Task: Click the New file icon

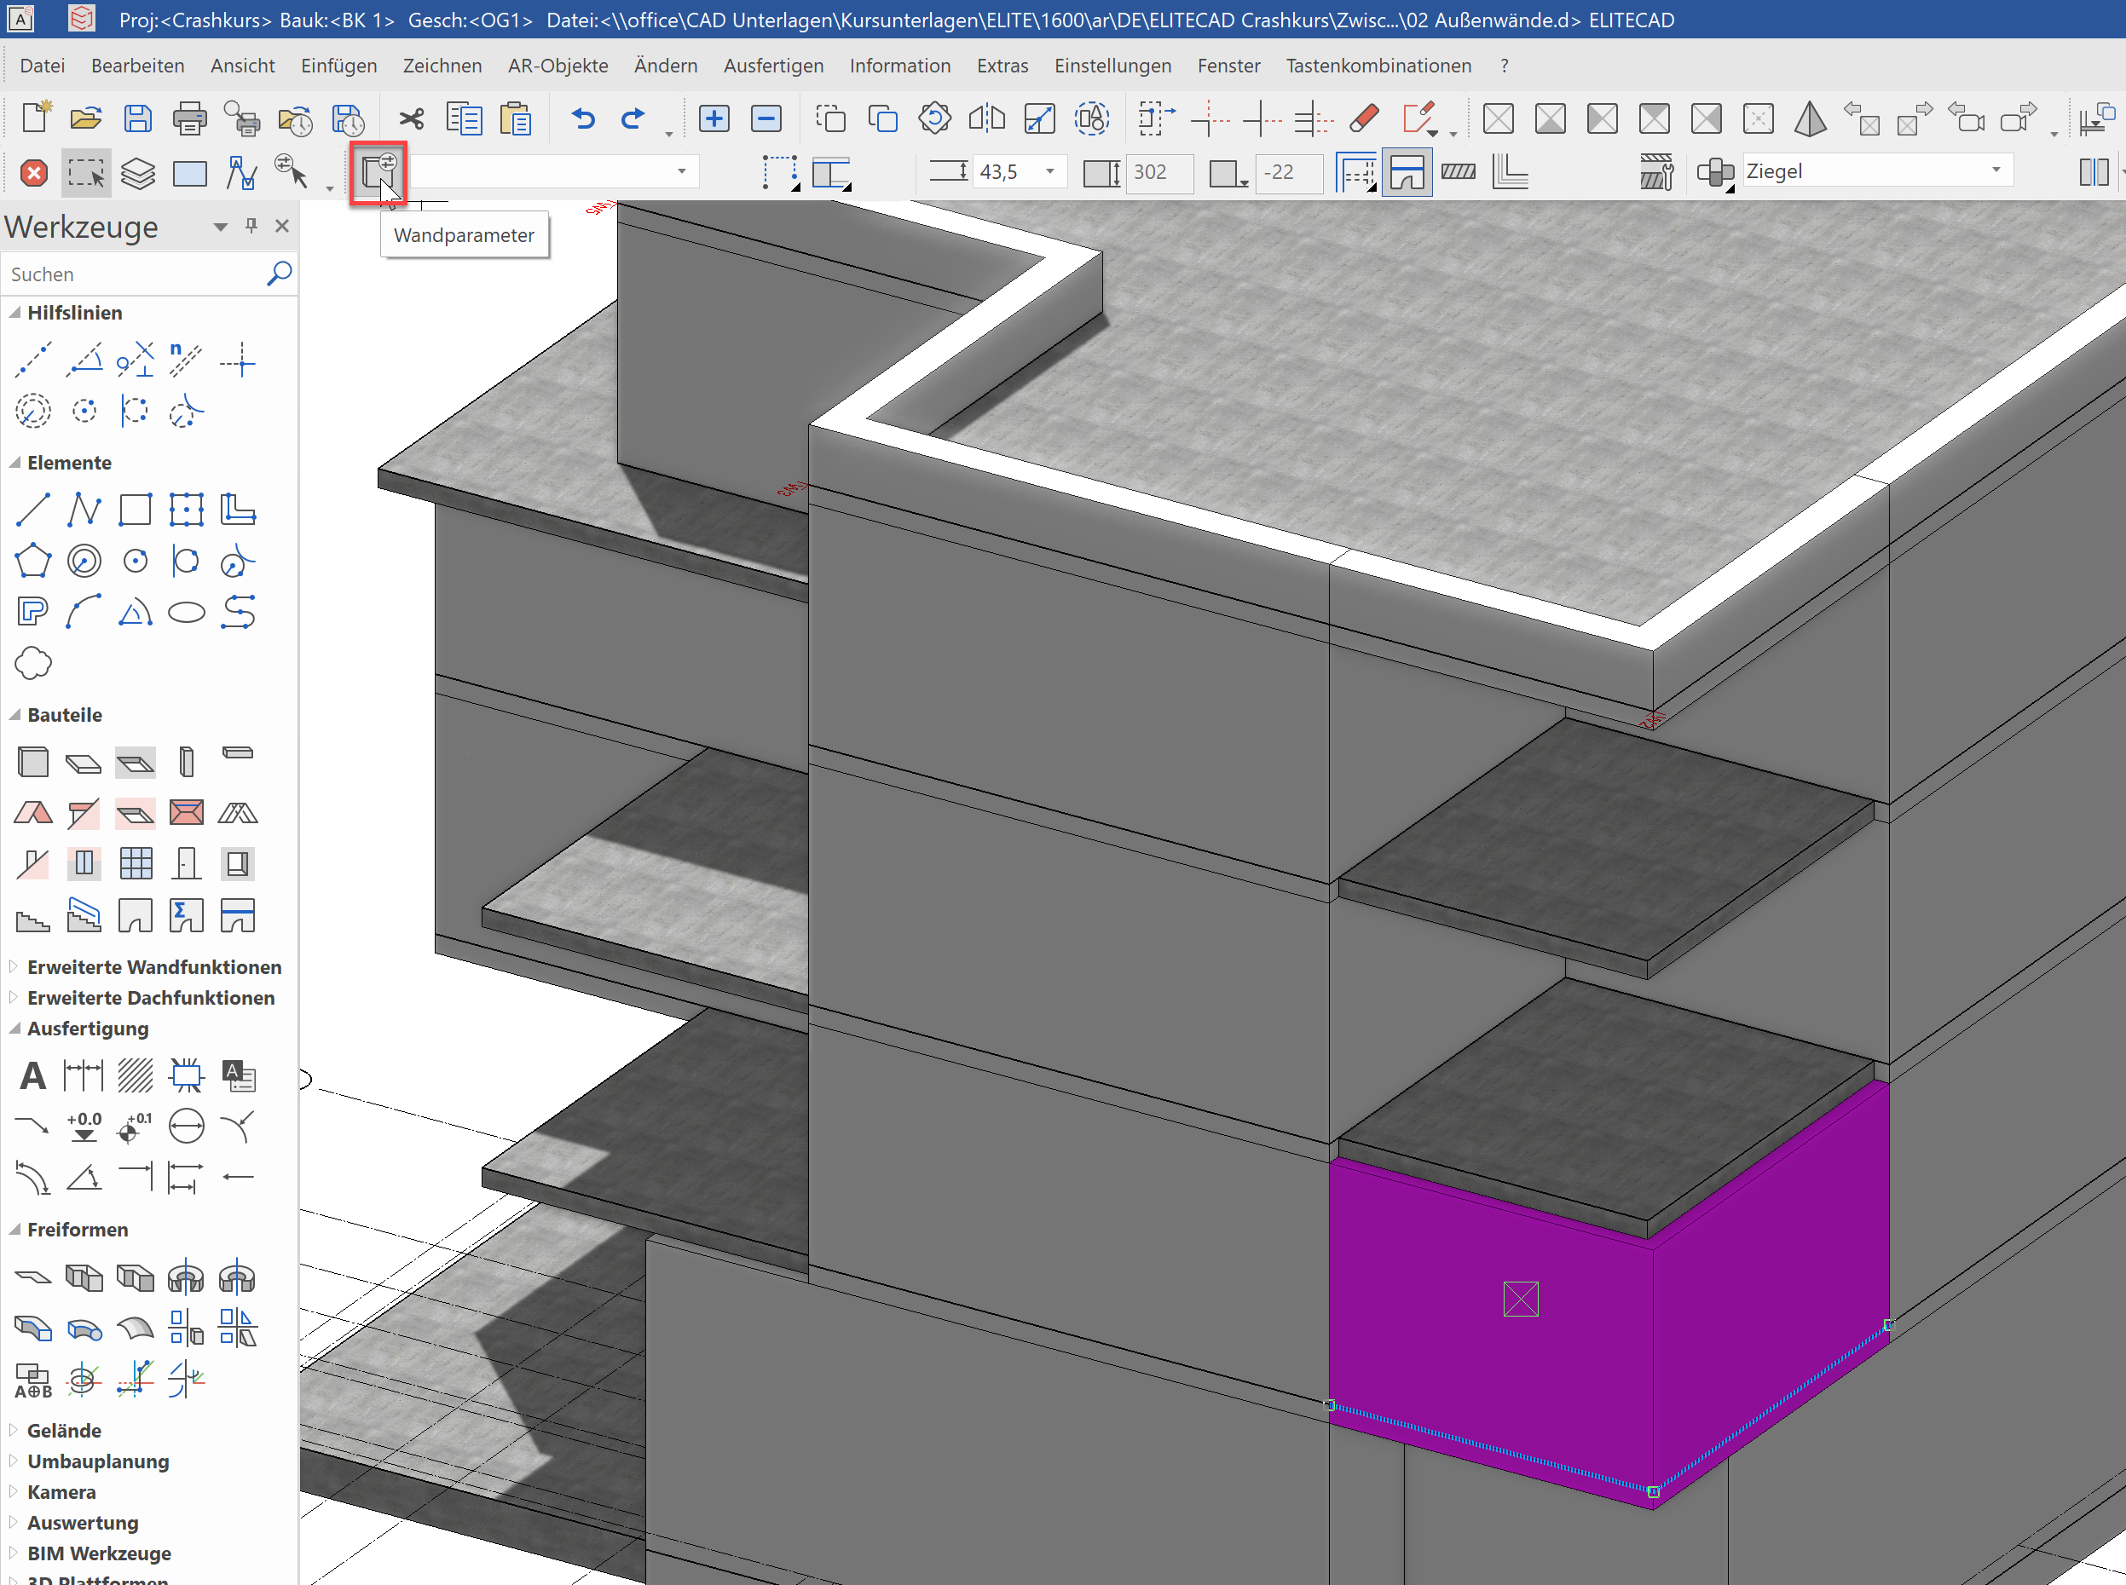Action: pyautogui.click(x=36, y=119)
